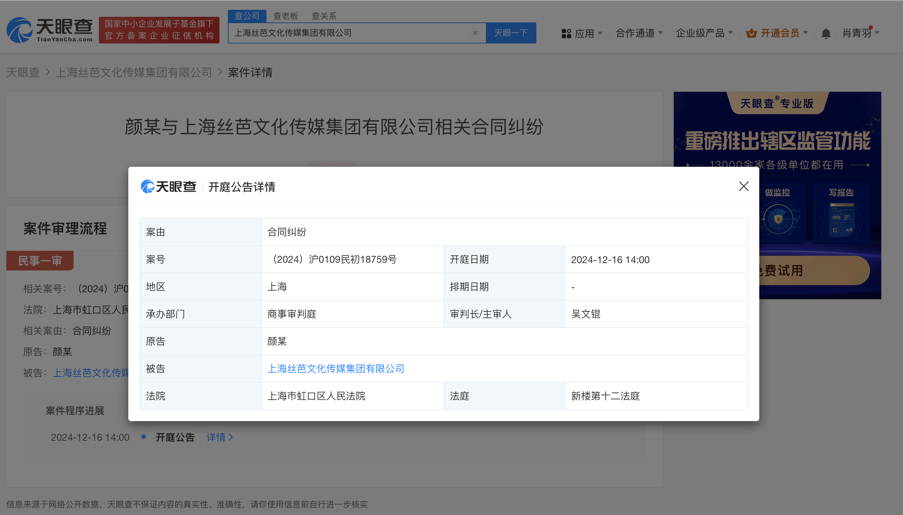Open defendant company link in dialog
This screenshot has height=515, width=903.
(x=336, y=369)
